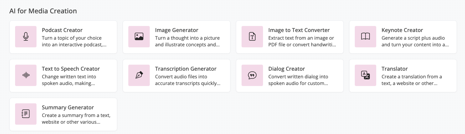The height and width of the screenshot is (134, 465).
Task: Select the Text to Speech Creator title
Action: pos(71,69)
